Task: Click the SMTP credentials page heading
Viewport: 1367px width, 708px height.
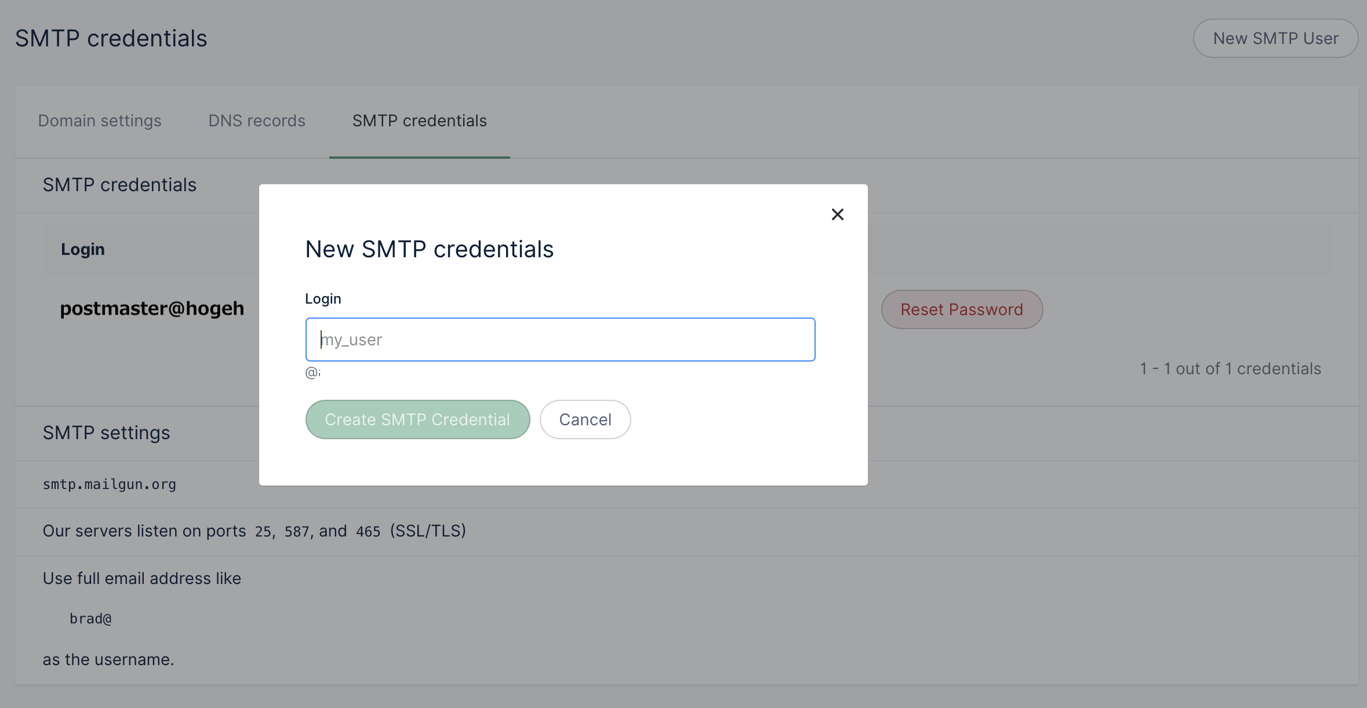Action: click(111, 38)
